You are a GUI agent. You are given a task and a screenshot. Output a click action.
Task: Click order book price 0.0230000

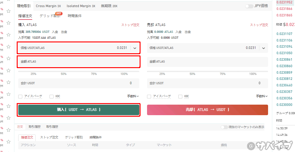pyautogui.click(x=284, y=105)
